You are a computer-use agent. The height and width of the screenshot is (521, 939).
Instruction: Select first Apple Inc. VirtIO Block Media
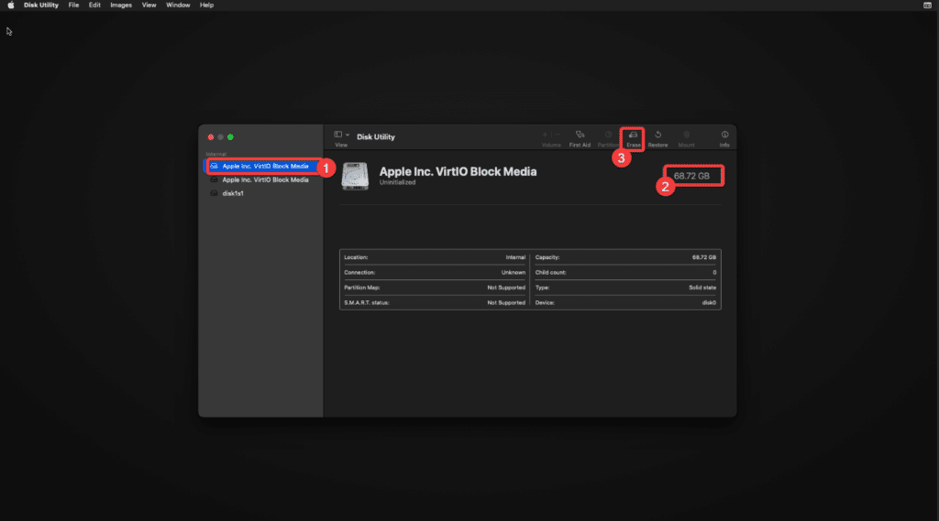[265, 167]
